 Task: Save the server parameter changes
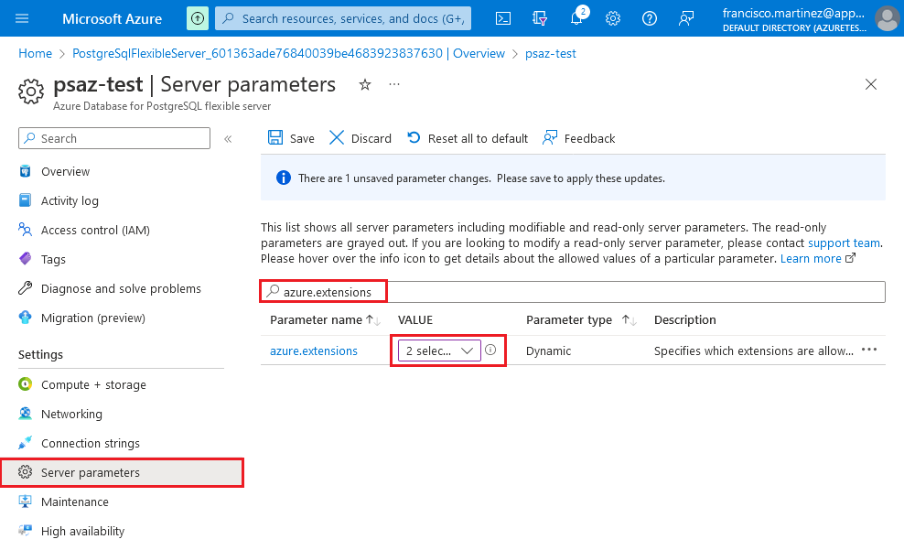[x=291, y=138]
